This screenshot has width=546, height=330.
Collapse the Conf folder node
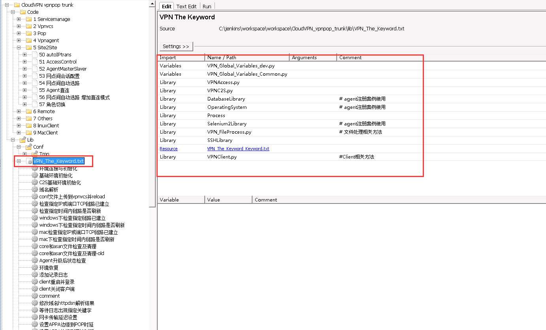click(x=19, y=147)
